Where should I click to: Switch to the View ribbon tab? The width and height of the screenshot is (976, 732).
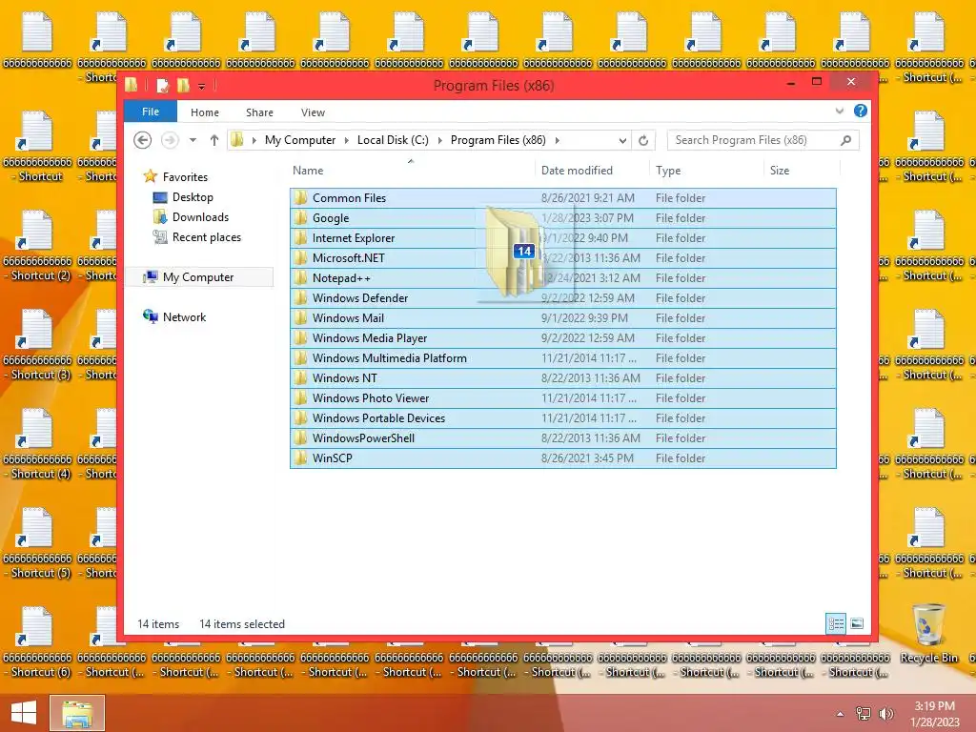pos(313,112)
